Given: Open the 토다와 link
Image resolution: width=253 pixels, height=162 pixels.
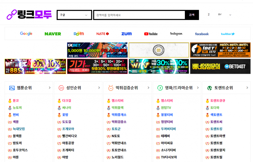Looking at the screenshot, I should click(x=215, y=108).
